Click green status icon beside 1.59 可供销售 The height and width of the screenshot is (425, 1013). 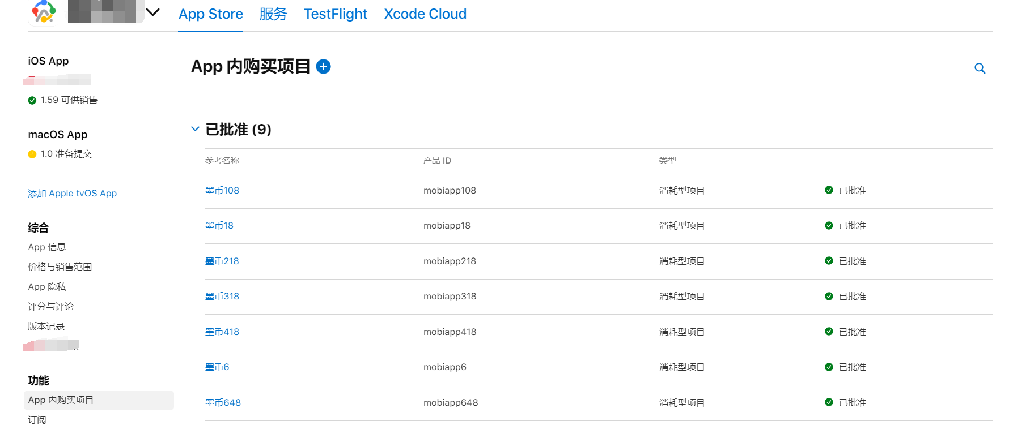click(32, 101)
